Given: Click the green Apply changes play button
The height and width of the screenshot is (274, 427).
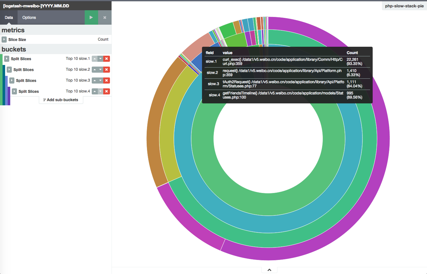Looking at the screenshot, I should [x=91, y=18].
